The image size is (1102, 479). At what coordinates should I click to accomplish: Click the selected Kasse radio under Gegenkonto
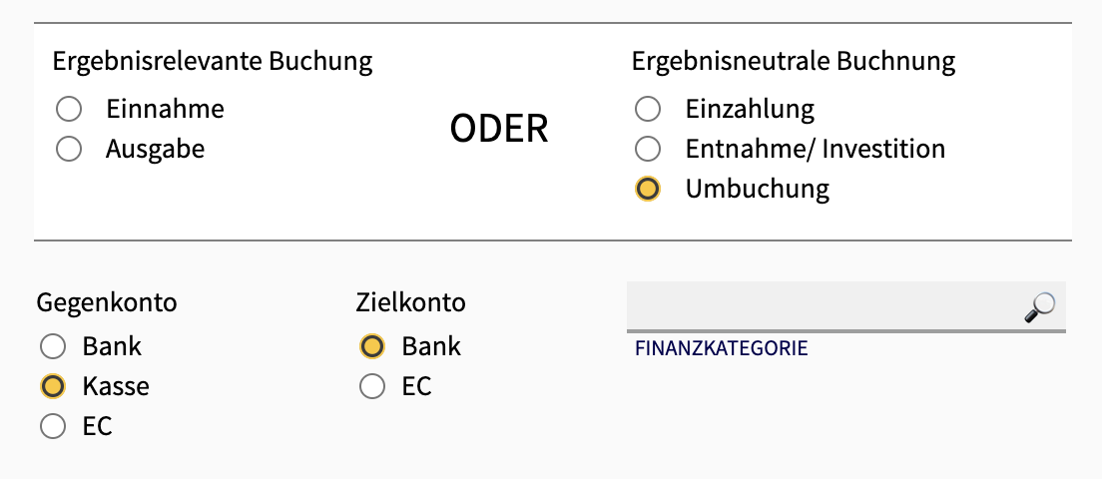53,386
